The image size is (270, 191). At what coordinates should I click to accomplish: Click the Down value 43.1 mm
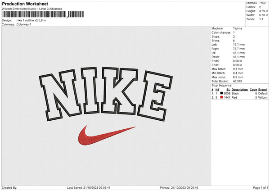(x=239, y=57)
